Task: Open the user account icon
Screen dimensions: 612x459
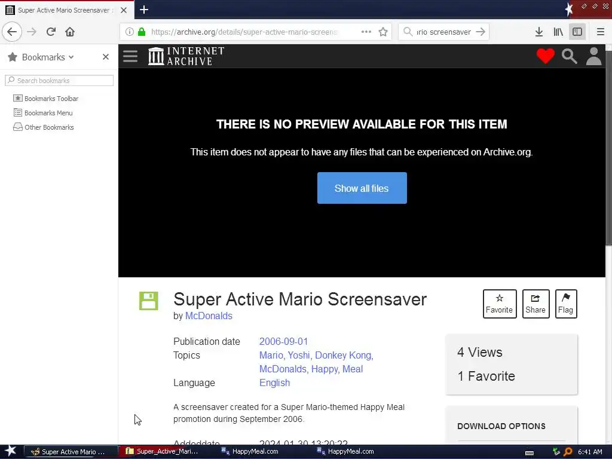Action: [593, 56]
